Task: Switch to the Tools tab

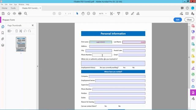Action: [x=13, y=8]
